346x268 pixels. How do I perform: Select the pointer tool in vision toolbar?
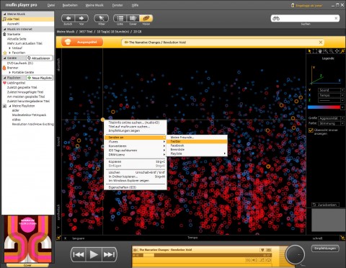click(x=309, y=51)
